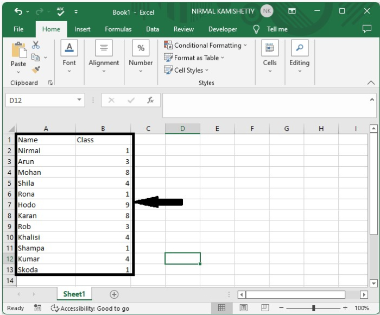Open Customize Quick Access Toolbar arrow
The width and height of the screenshot is (380, 315).
(x=76, y=11)
